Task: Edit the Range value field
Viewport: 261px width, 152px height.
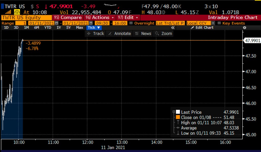Action: click(21, 23)
